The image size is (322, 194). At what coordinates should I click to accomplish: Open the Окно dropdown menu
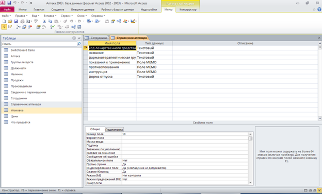click(x=82, y=16)
